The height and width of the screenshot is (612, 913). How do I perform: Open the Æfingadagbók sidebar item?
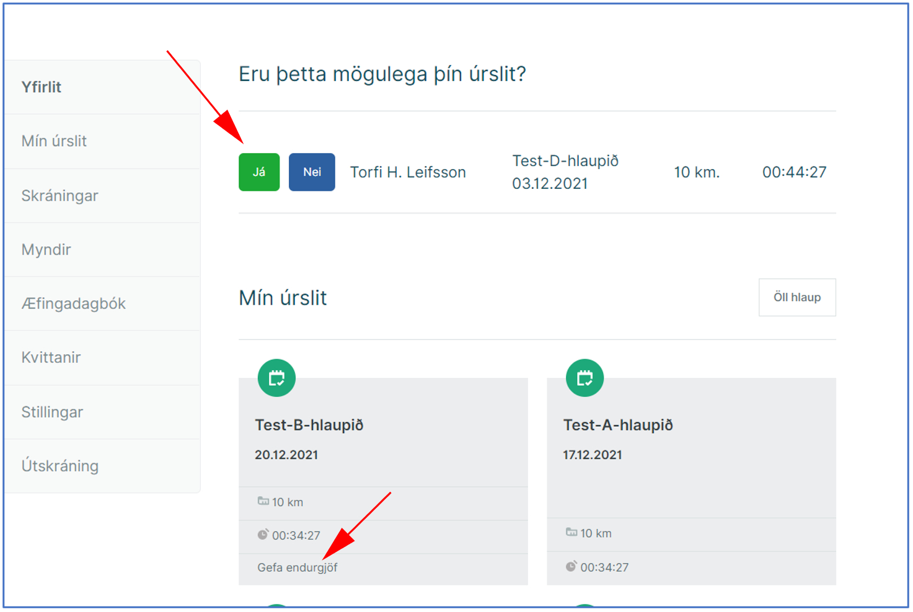point(73,304)
